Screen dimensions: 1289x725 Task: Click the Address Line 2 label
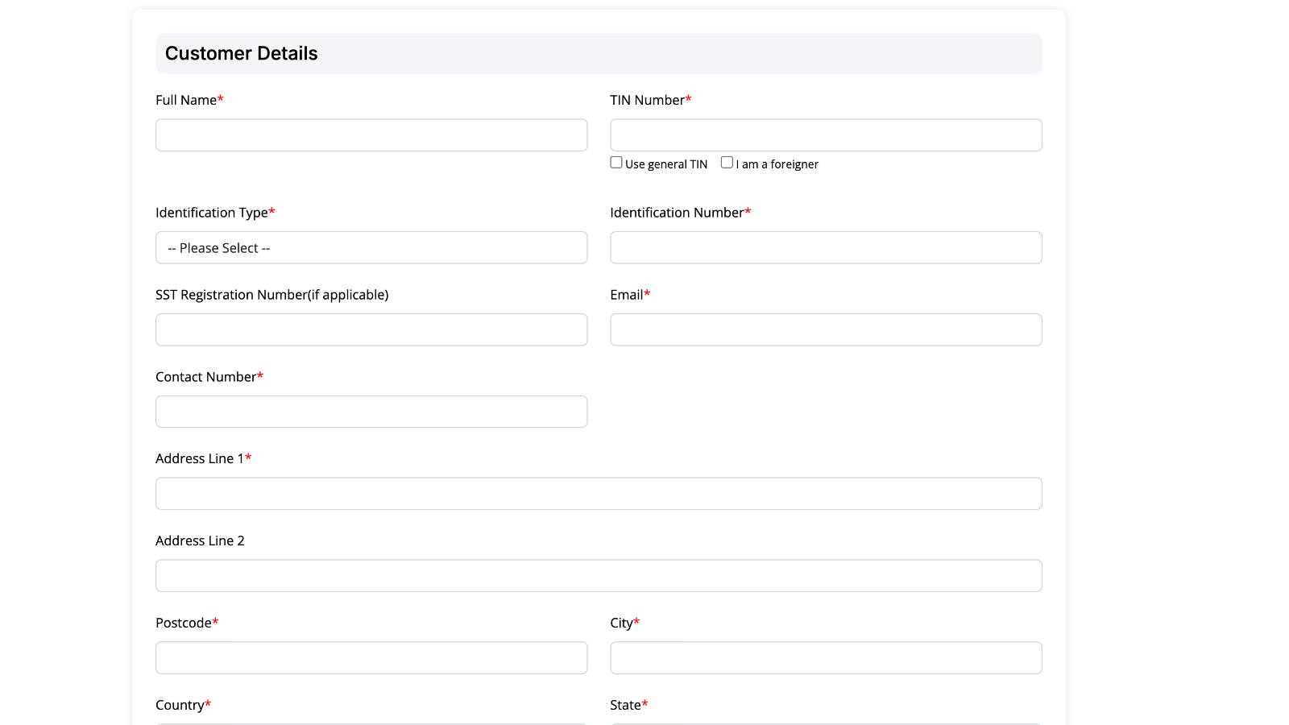point(200,541)
